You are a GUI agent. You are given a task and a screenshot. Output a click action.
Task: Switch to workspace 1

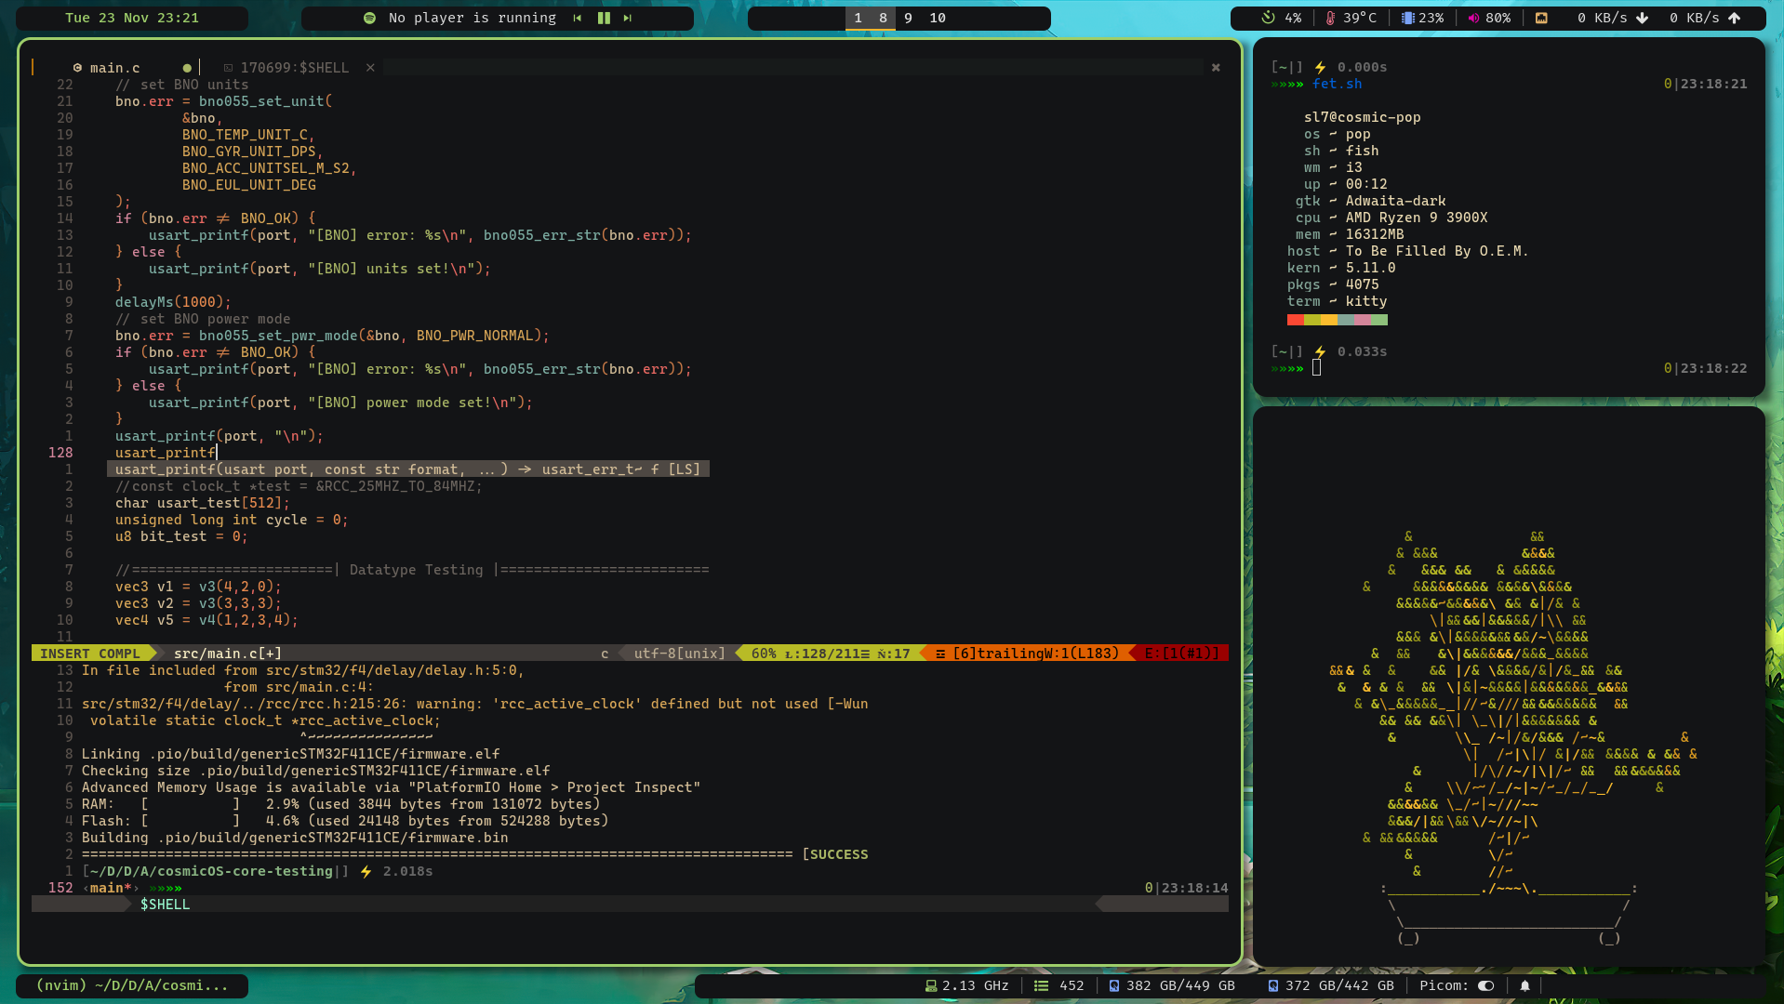tap(858, 18)
